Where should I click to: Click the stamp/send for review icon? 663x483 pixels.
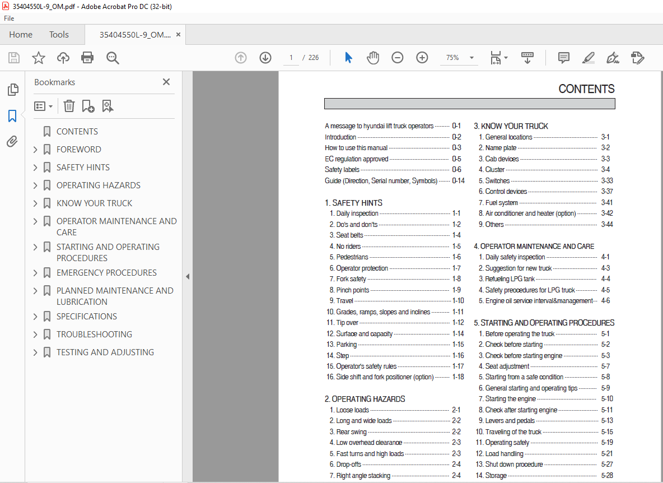tap(637, 58)
